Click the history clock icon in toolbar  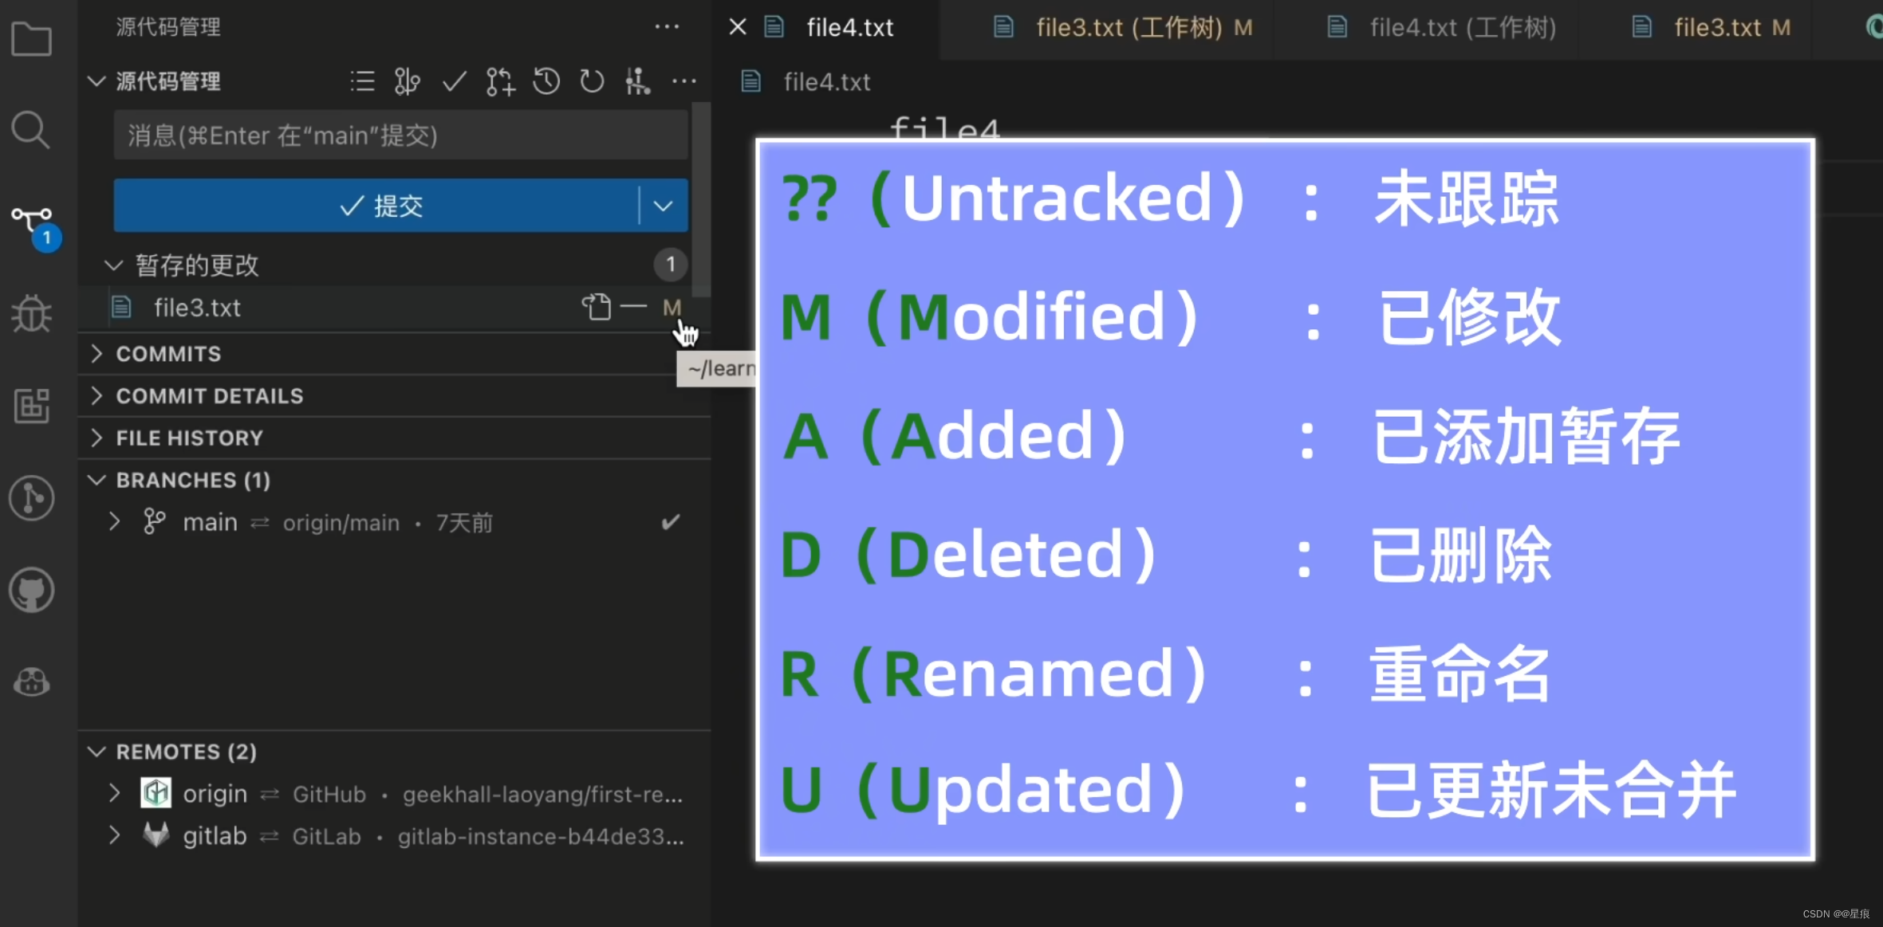pyautogui.click(x=546, y=81)
